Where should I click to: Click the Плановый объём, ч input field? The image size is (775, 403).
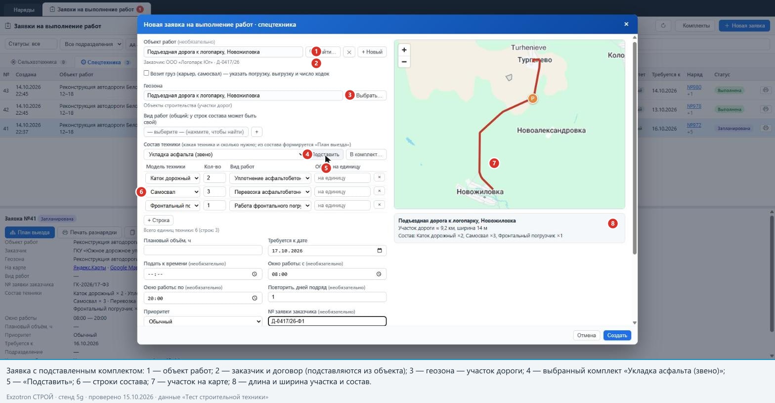[x=203, y=251]
